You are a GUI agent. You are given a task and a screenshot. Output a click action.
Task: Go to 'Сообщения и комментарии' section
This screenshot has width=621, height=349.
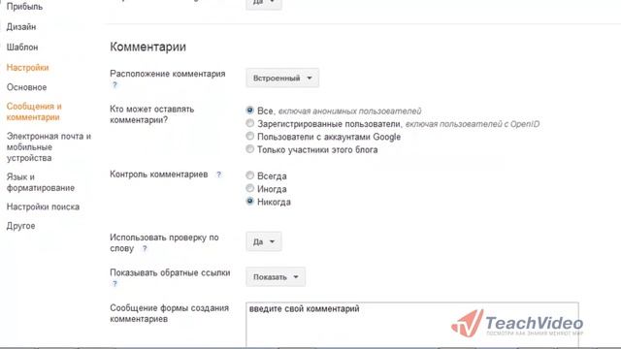(x=34, y=111)
